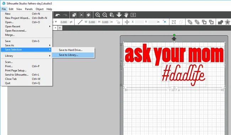231x135 pixels.
Task: Click the X position input field
Action: 139,22
